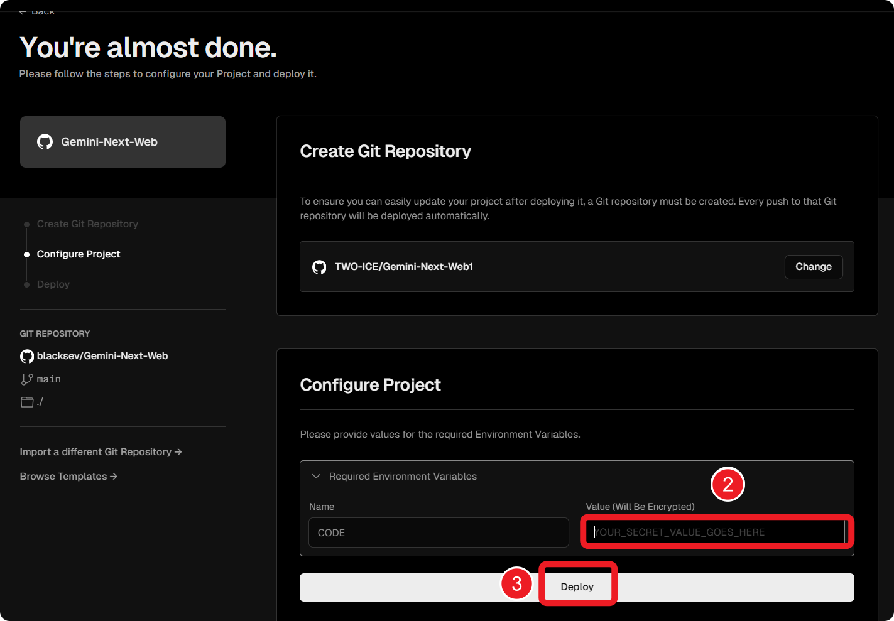Click the CODE name field

pyautogui.click(x=439, y=532)
